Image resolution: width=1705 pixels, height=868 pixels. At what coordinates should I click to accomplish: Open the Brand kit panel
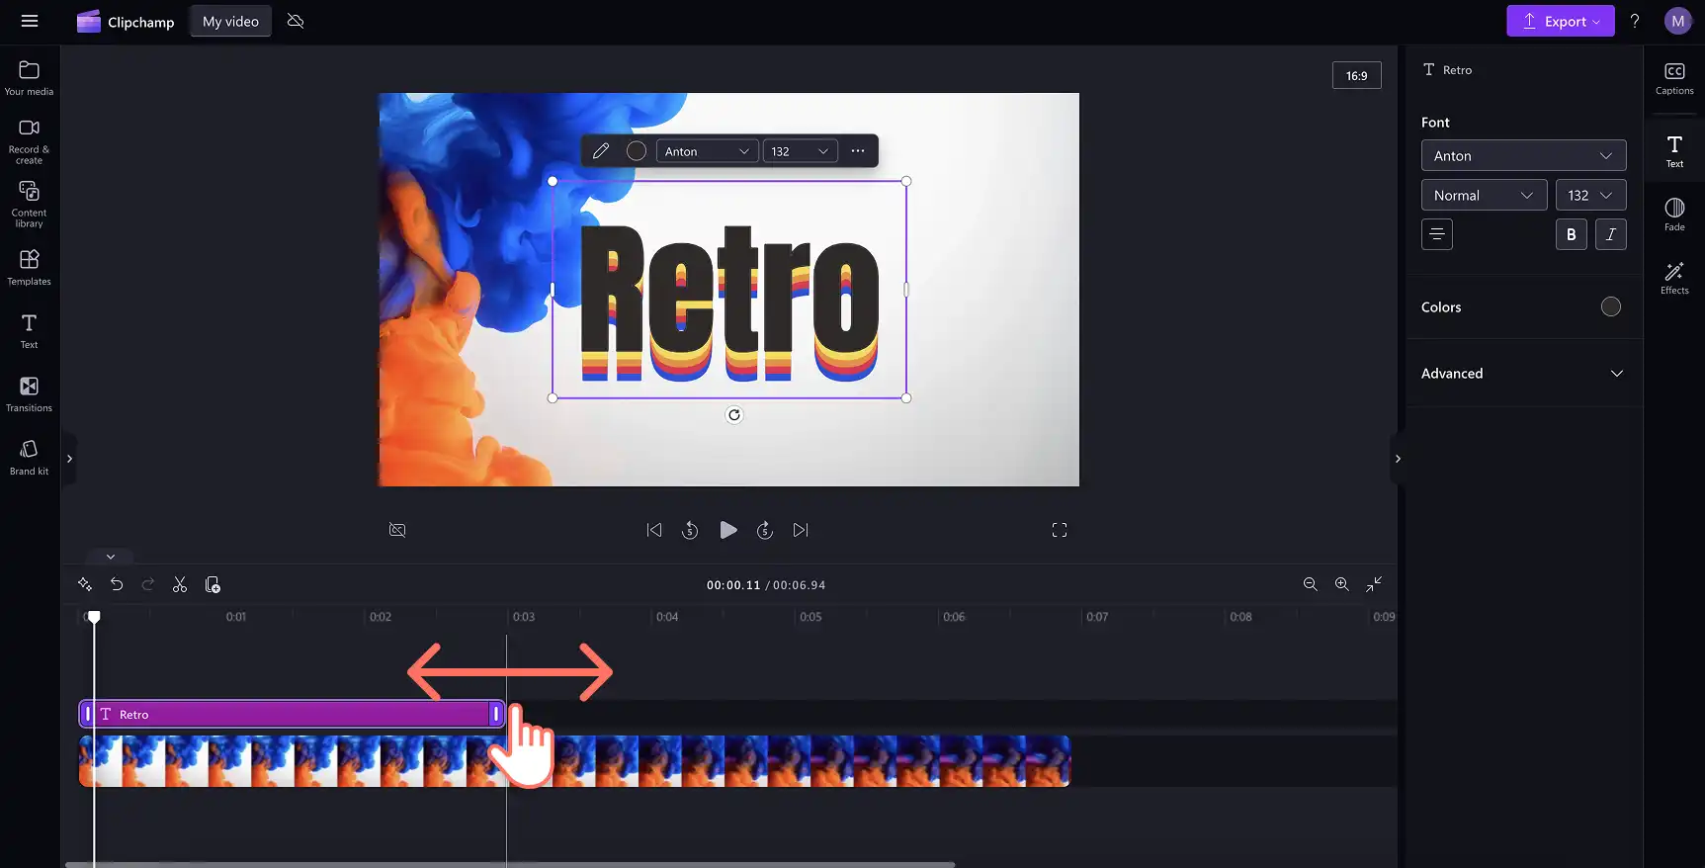(29, 458)
